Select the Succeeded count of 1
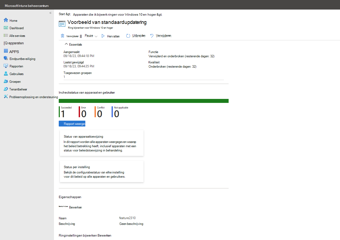This screenshot has width=340, height=240. [x=63, y=114]
